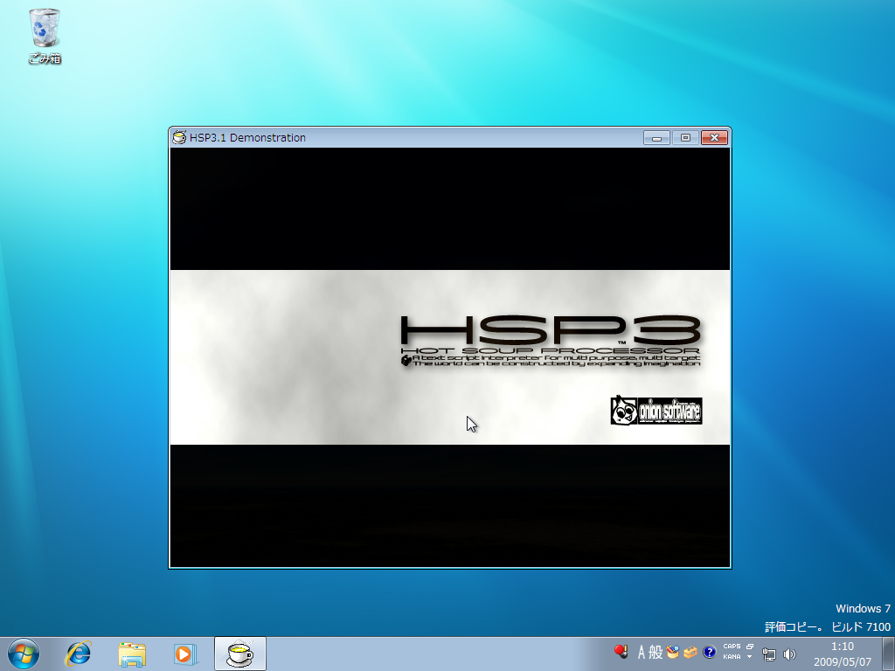Open the IME tools toolbox icon
This screenshot has width=895, height=671.
click(x=690, y=652)
